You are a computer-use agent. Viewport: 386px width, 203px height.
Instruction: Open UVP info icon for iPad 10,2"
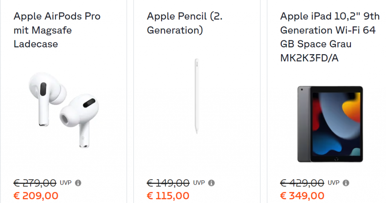coord(346,183)
